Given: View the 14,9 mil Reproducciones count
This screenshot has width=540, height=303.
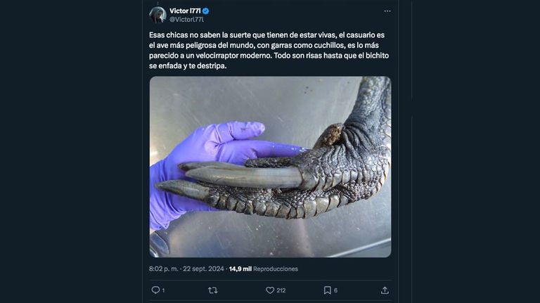Looking at the screenshot, I should 264,269.
